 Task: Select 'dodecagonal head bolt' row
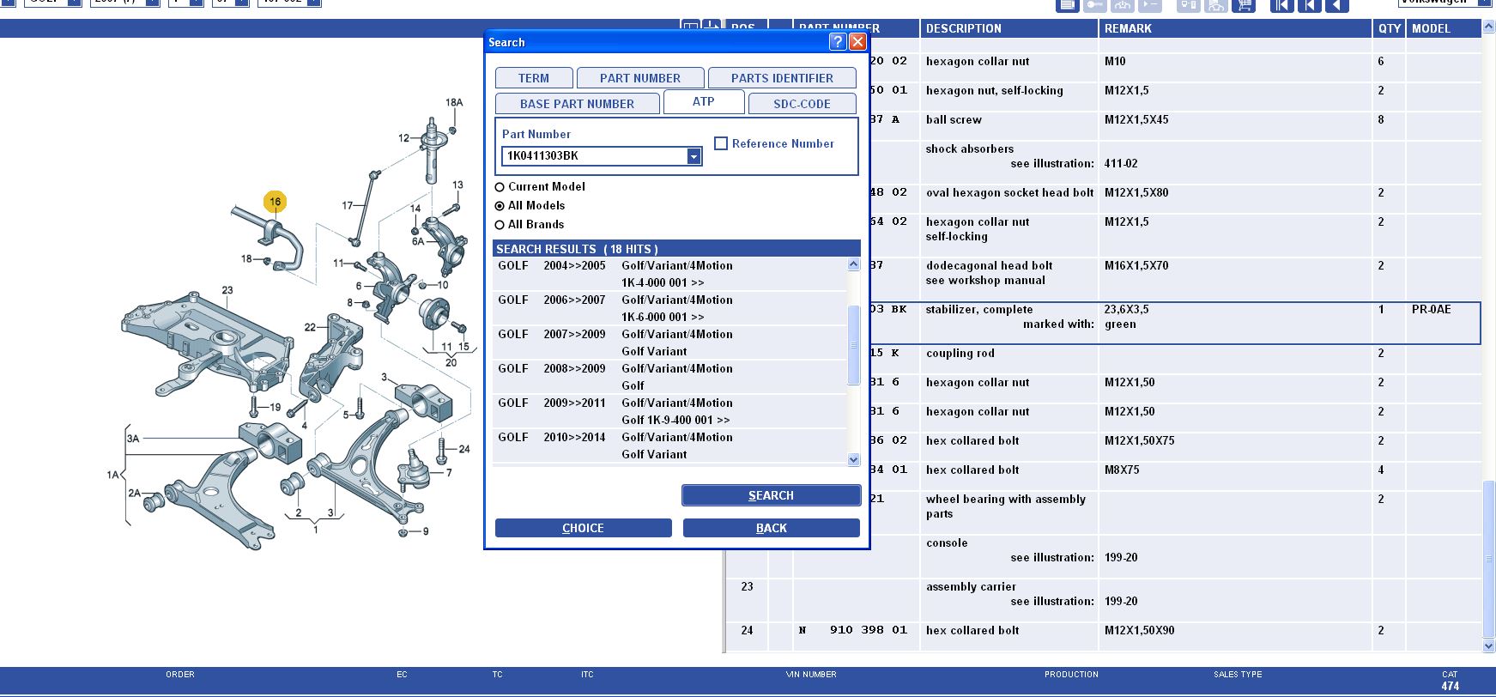(x=1104, y=279)
